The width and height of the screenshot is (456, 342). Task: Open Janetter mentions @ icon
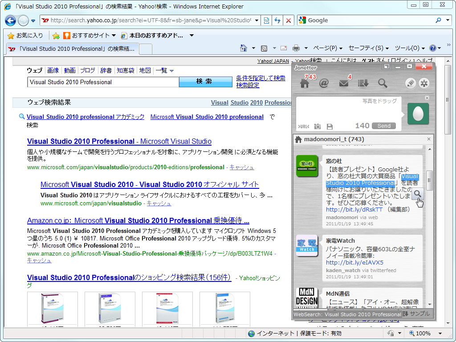(x=324, y=83)
